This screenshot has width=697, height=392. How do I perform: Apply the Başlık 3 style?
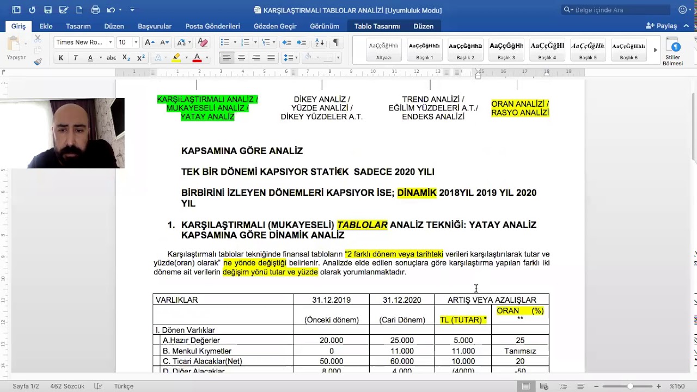506,51
